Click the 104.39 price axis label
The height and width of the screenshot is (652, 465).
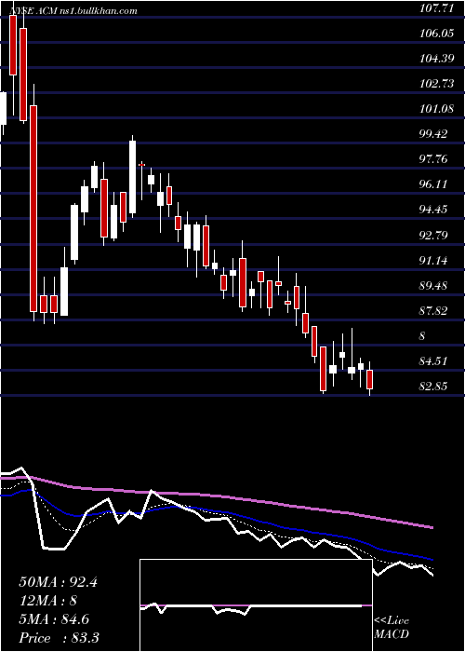(436, 59)
